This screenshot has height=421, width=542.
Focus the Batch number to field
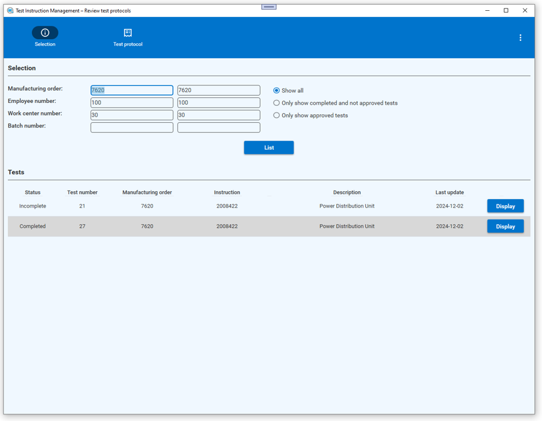click(219, 128)
